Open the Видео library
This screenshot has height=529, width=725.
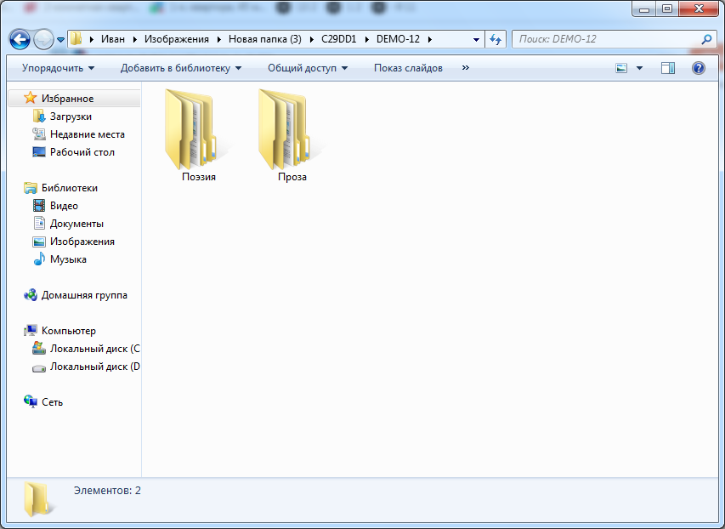tap(65, 206)
